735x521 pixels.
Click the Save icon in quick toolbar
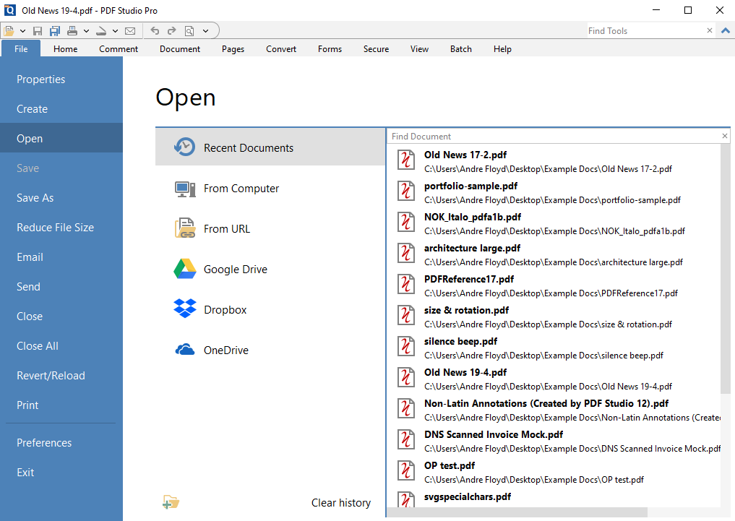coord(38,31)
